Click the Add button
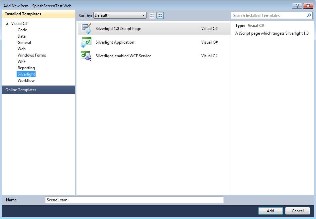The height and width of the screenshot is (219, 316). coord(270,211)
